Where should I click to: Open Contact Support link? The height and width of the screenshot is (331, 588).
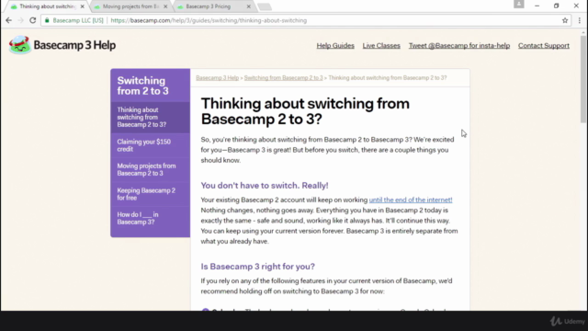544,45
